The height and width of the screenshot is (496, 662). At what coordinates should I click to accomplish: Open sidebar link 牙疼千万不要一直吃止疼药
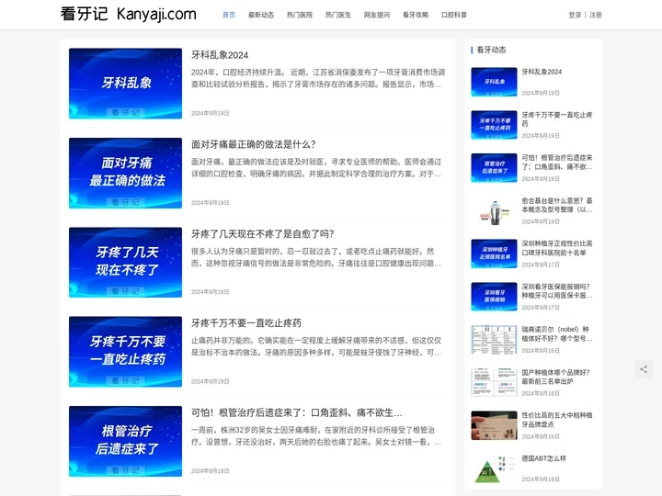(x=557, y=118)
